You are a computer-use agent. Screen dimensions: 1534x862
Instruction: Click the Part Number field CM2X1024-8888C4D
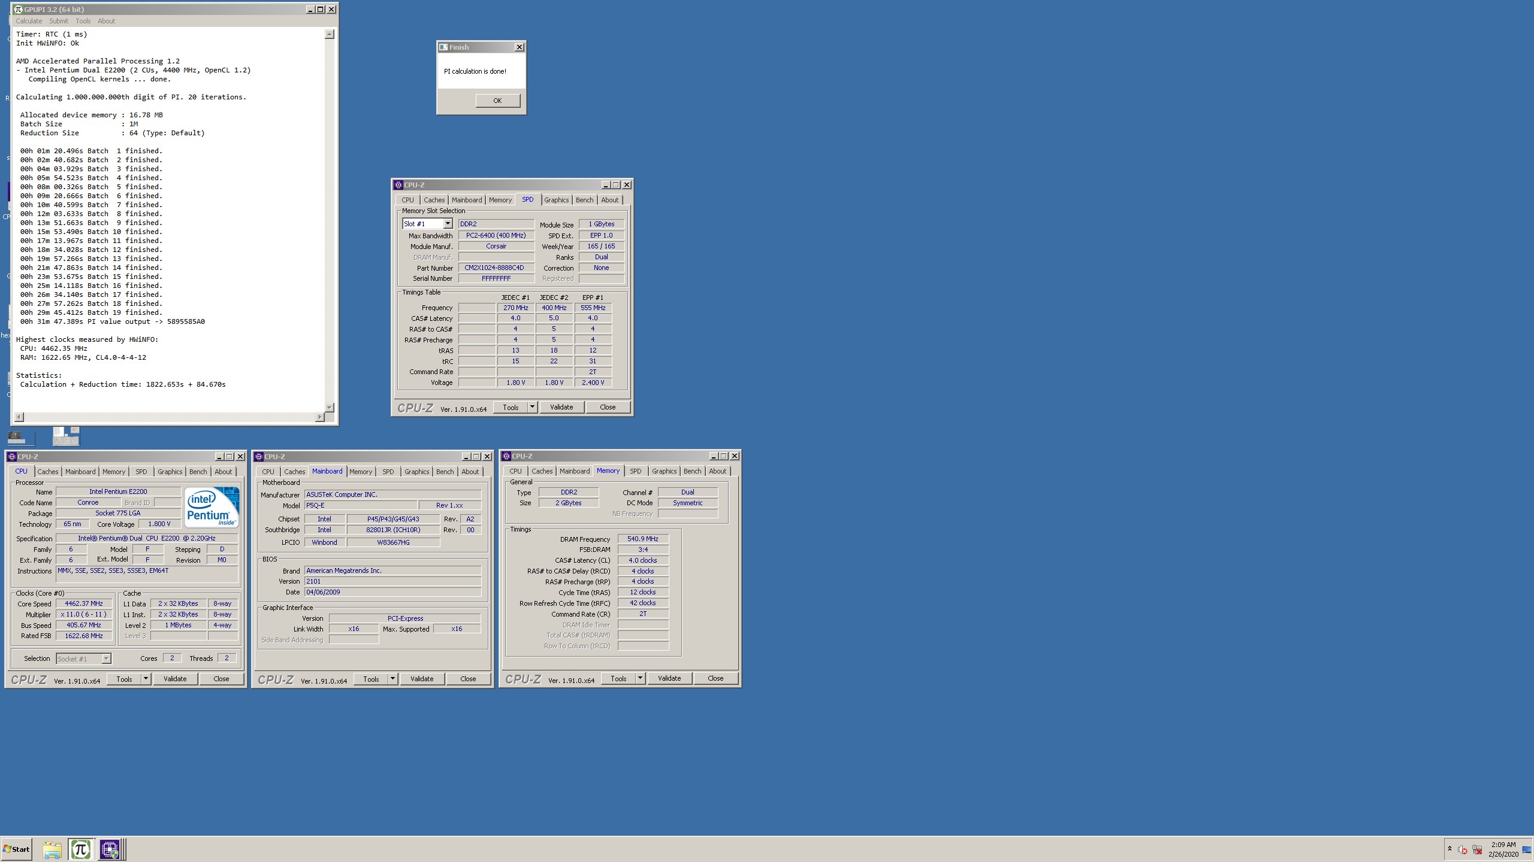point(496,268)
